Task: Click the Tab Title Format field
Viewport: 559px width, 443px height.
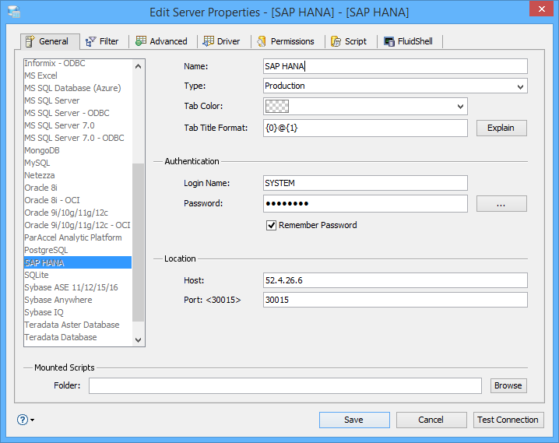Action: [365, 128]
